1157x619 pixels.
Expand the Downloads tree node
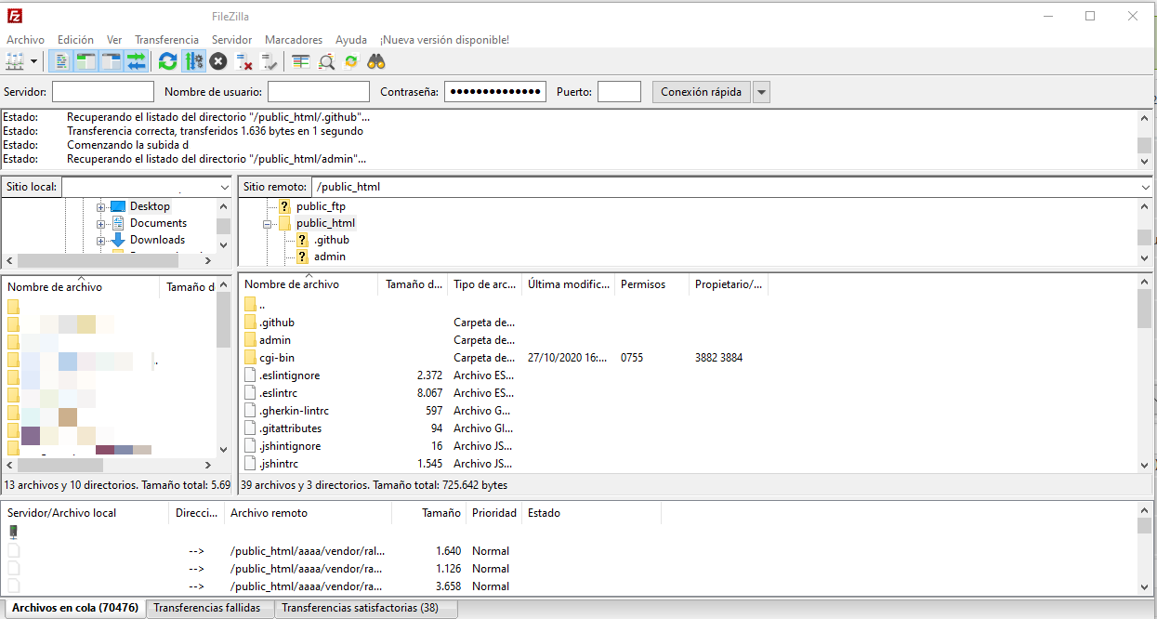(x=100, y=240)
